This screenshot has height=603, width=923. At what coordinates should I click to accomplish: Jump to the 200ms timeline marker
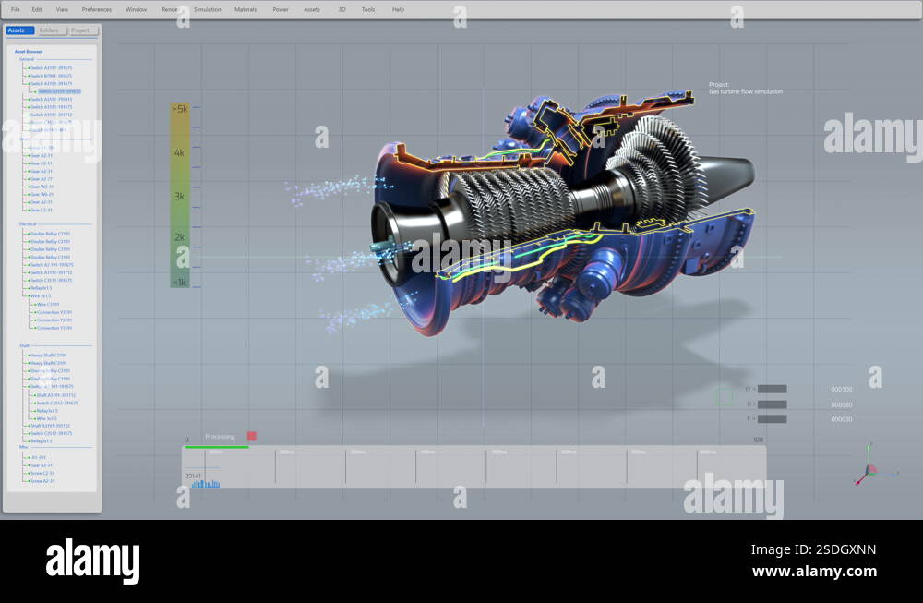coord(287,452)
